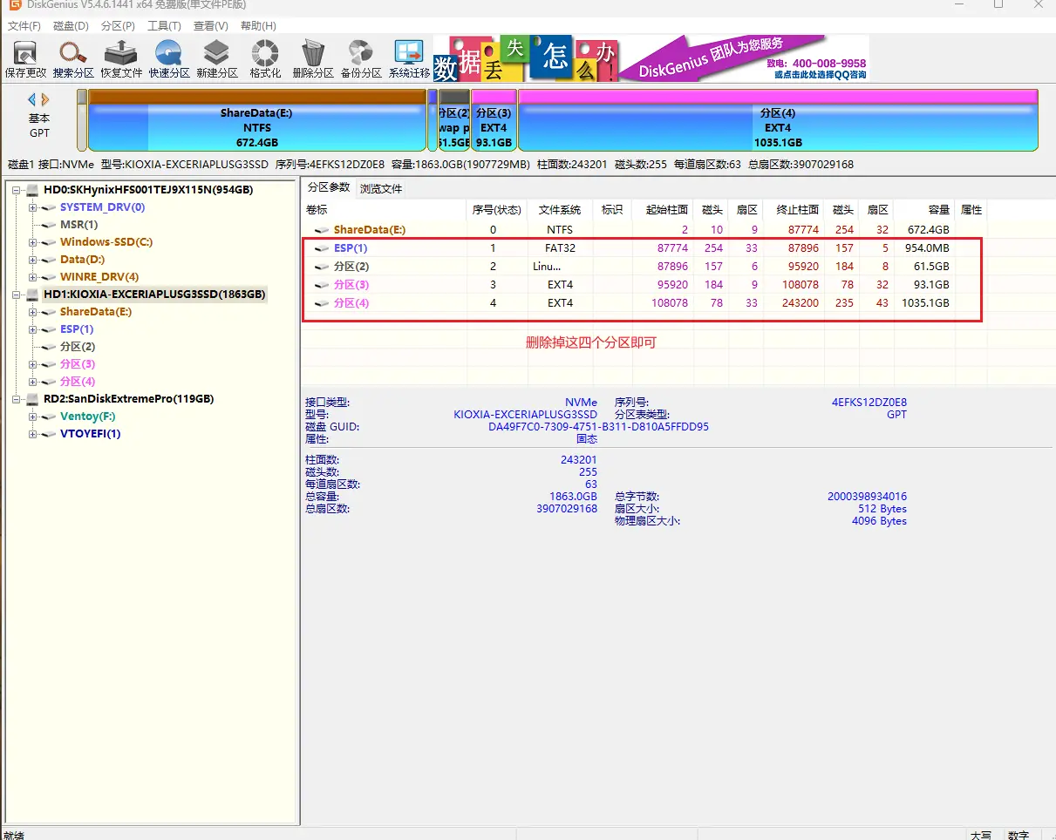Screen dimensions: 1056x840
Task: Start the System Migration (系统迁移) tool
Action: [x=409, y=59]
